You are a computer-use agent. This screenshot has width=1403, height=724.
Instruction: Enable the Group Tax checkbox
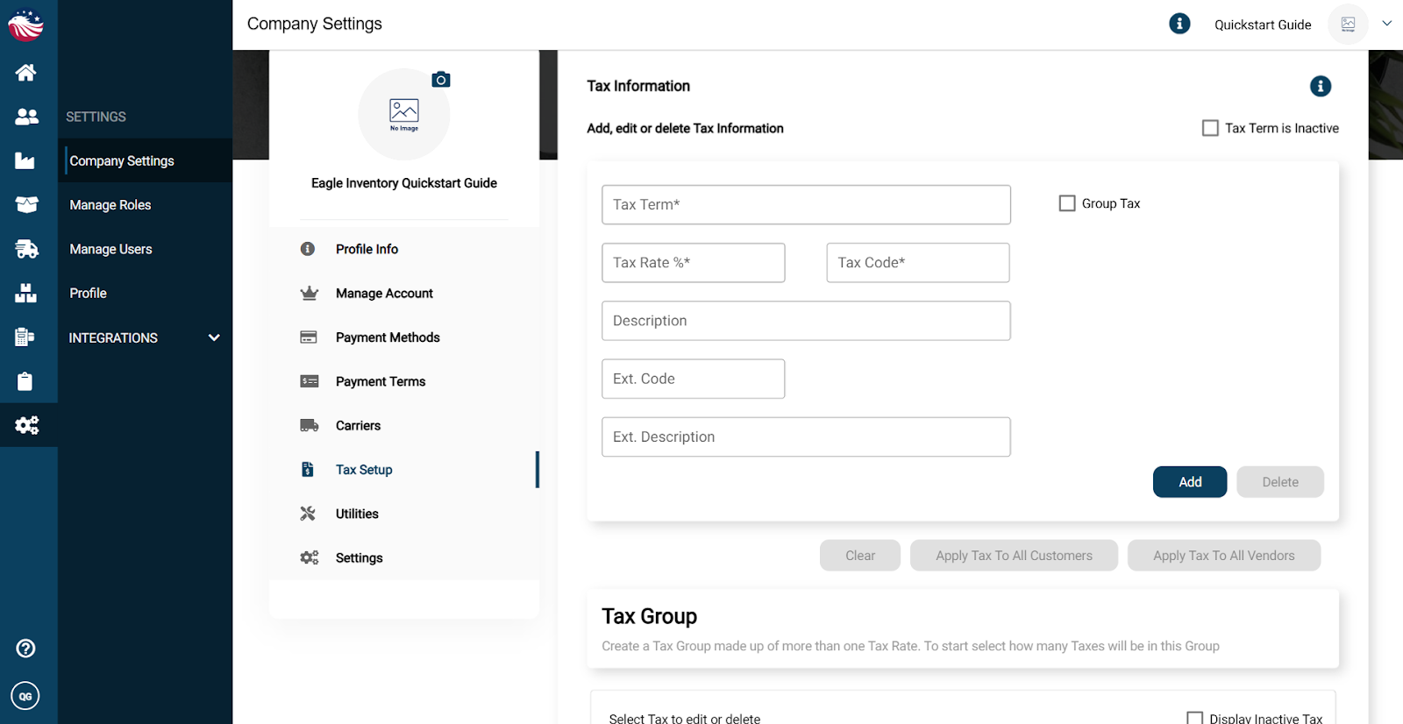pos(1067,203)
